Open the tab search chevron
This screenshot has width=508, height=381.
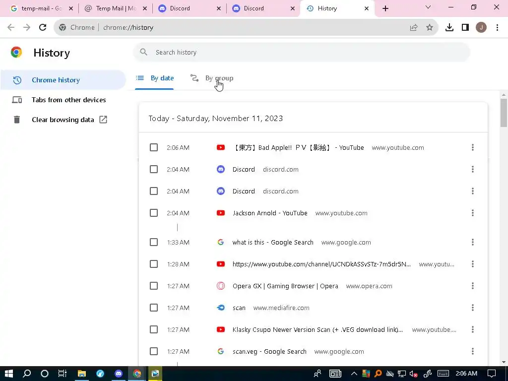[x=428, y=7]
